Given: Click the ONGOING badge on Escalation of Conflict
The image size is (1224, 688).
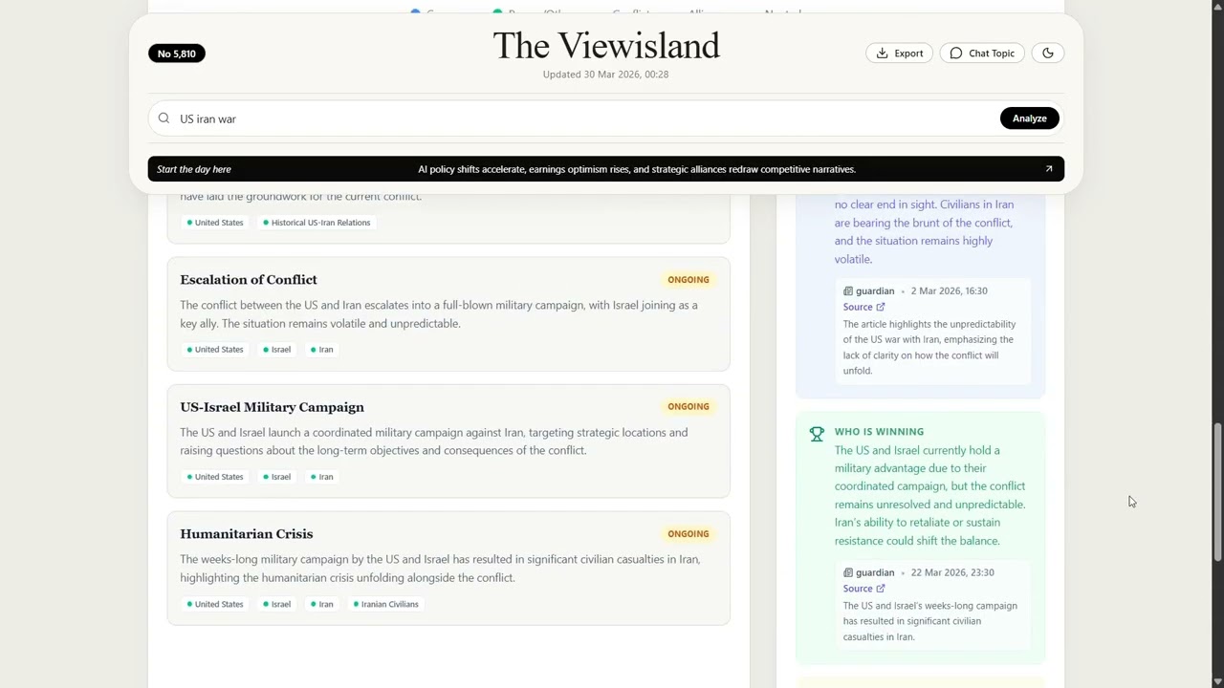Looking at the screenshot, I should click(688, 280).
